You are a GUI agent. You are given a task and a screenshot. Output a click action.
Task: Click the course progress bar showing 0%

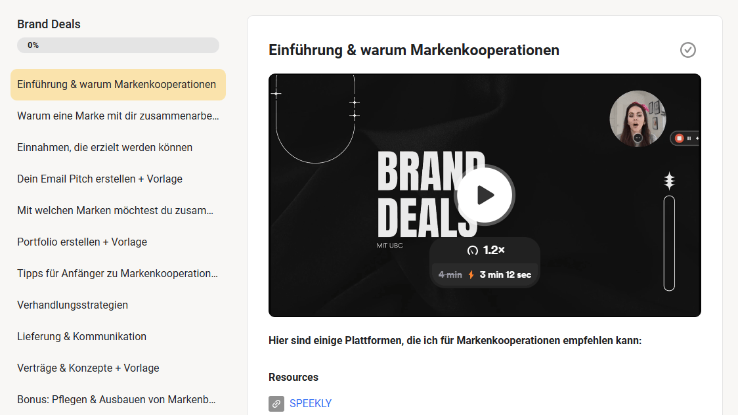click(x=118, y=45)
